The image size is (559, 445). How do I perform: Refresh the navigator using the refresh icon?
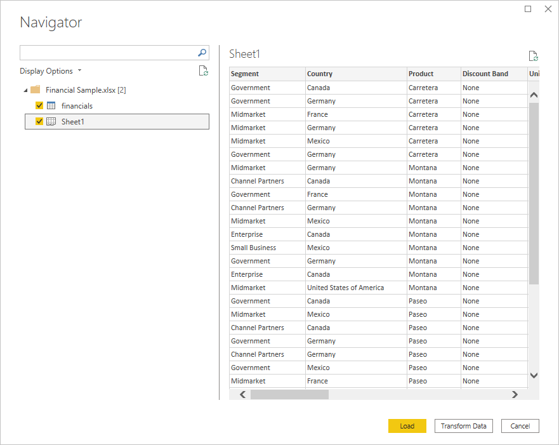[203, 70]
